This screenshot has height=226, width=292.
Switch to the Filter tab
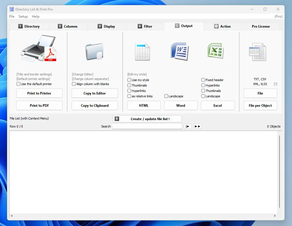tap(145, 26)
